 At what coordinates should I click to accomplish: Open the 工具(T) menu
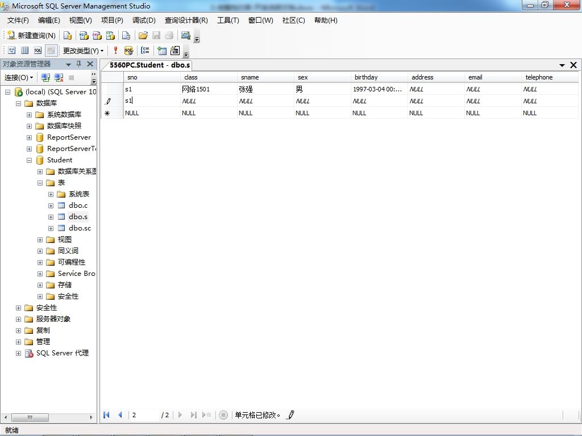[228, 20]
